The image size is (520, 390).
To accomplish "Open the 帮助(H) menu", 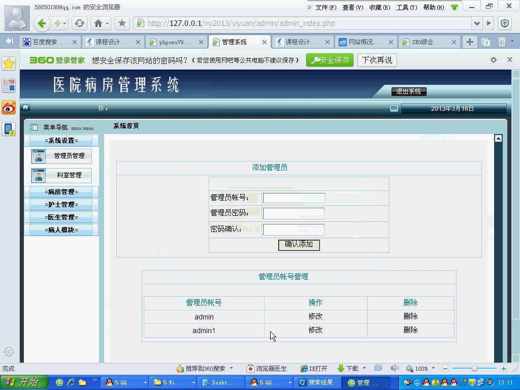I will (x=434, y=7).
